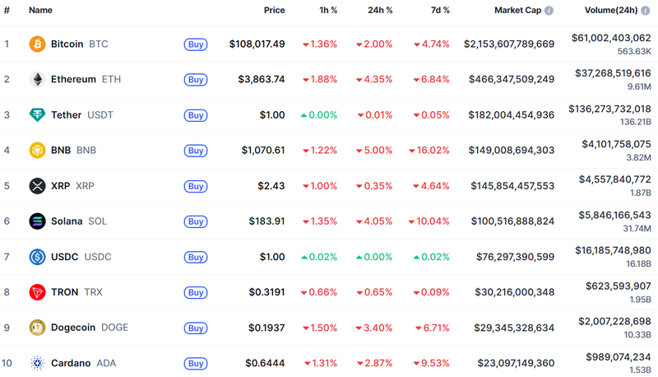Click the Market Cap info icon

tap(549, 11)
